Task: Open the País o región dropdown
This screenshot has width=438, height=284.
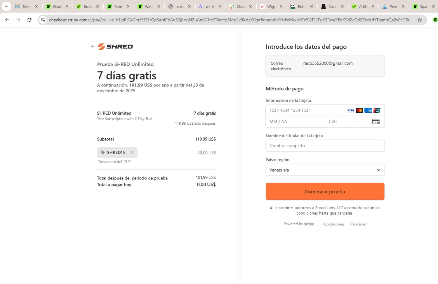Action: 325,170
